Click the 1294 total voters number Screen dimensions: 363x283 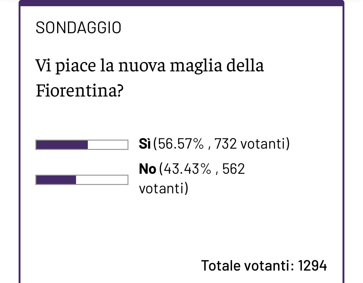(312, 265)
